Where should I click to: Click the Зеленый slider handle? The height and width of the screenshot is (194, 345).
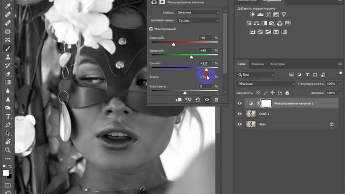point(191,57)
